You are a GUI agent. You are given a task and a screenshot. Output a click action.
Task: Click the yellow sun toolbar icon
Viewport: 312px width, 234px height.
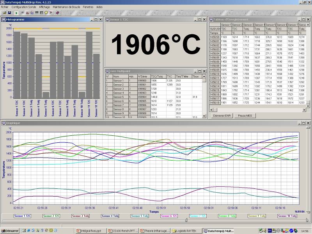46,13
